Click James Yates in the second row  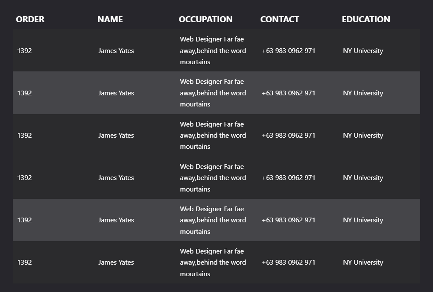coord(116,93)
